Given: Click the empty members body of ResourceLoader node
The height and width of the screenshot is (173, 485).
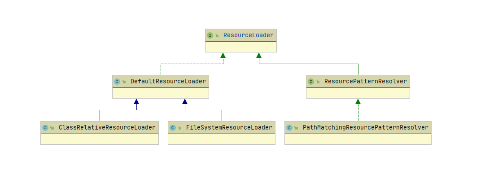Looking at the screenshot, I should click(241, 47).
